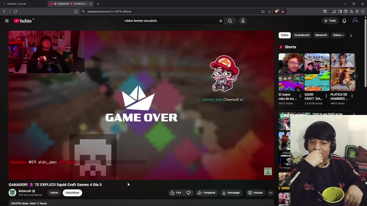Open tab search in browser toolbar
The image size is (367, 206).
click(x=325, y=11)
